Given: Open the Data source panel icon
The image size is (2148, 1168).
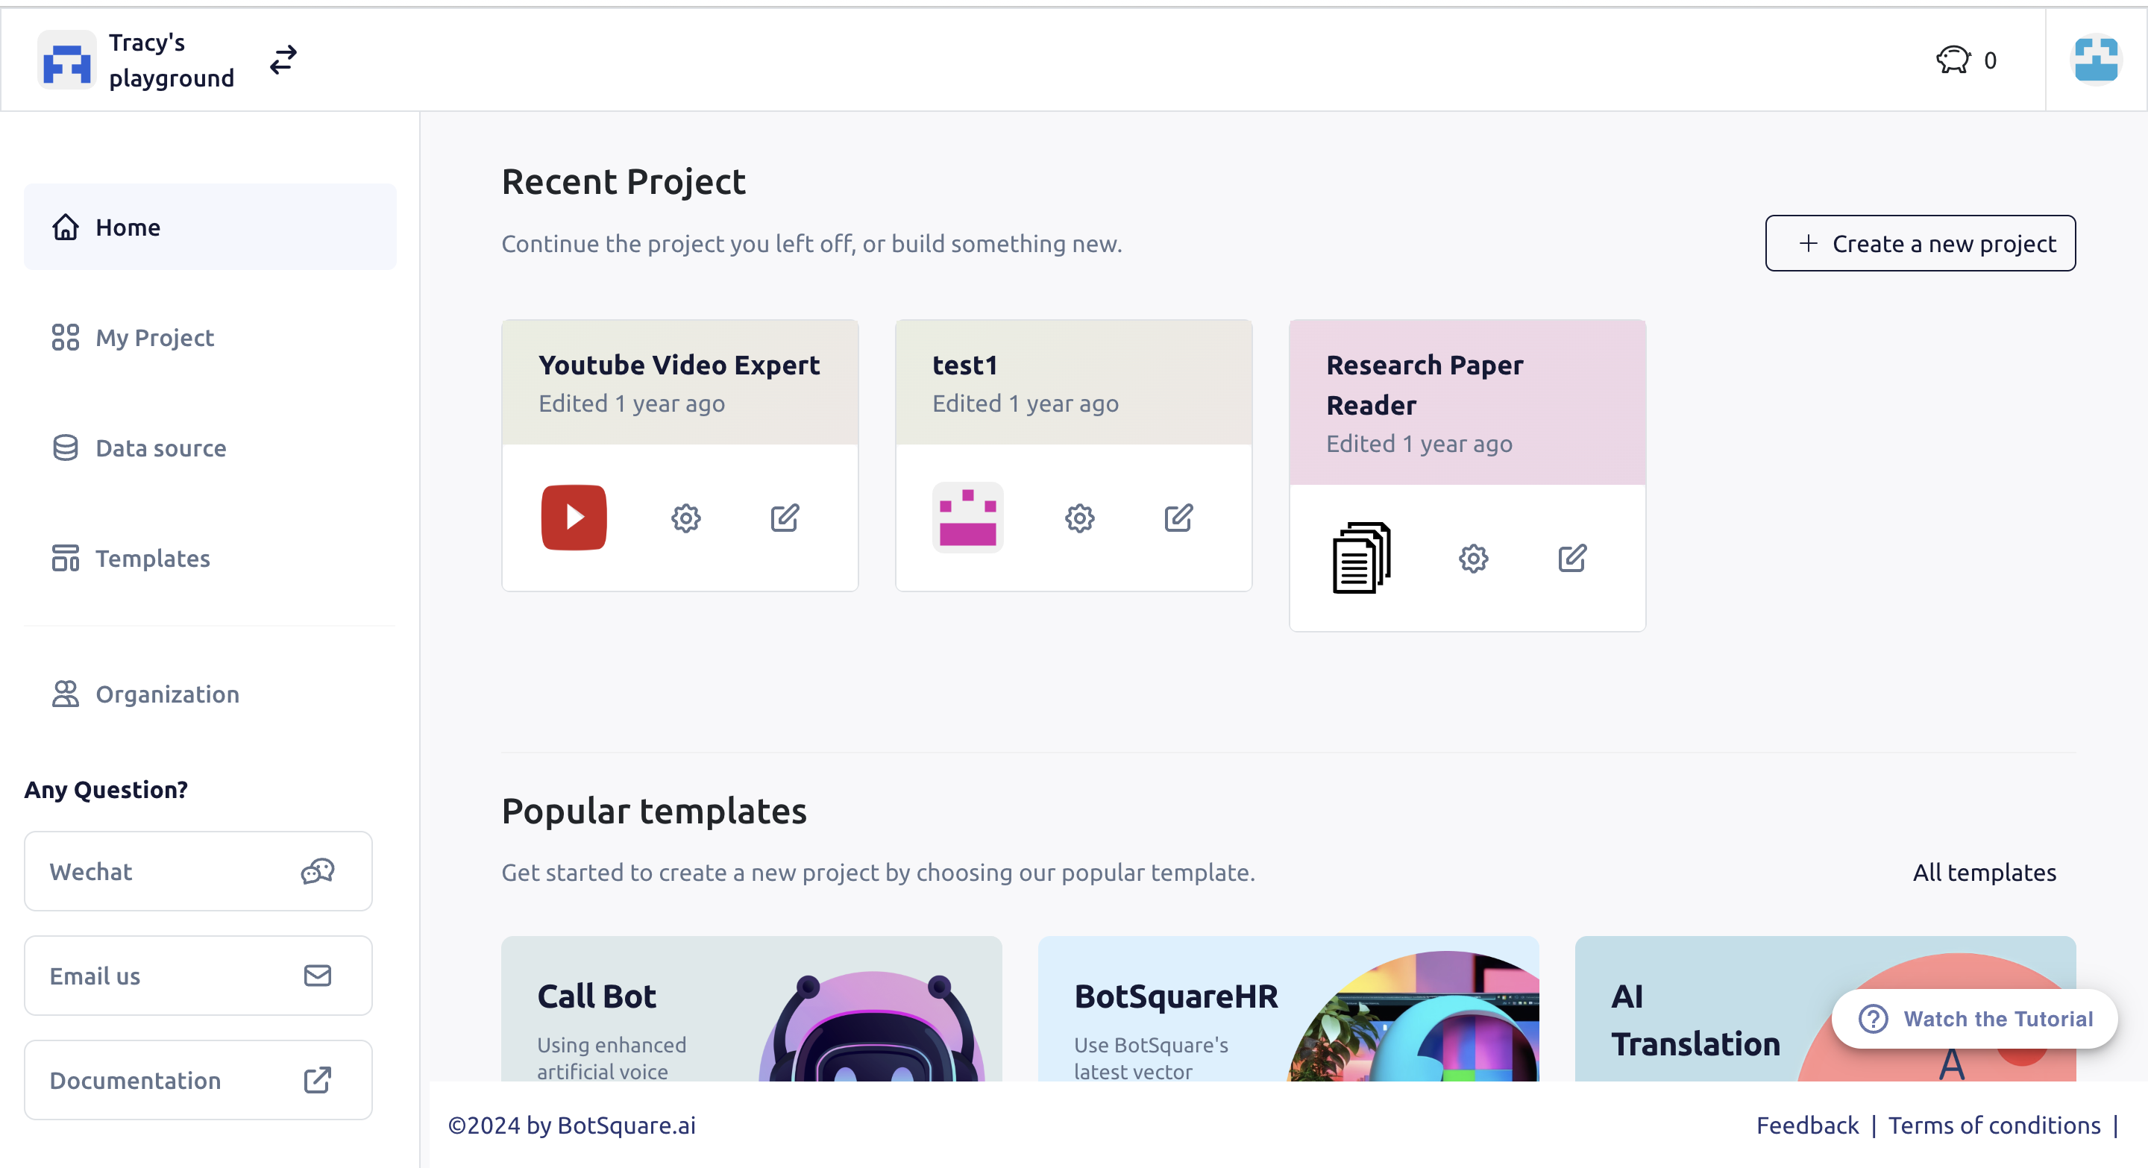Looking at the screenshot, I should click(x=66, y=448).
